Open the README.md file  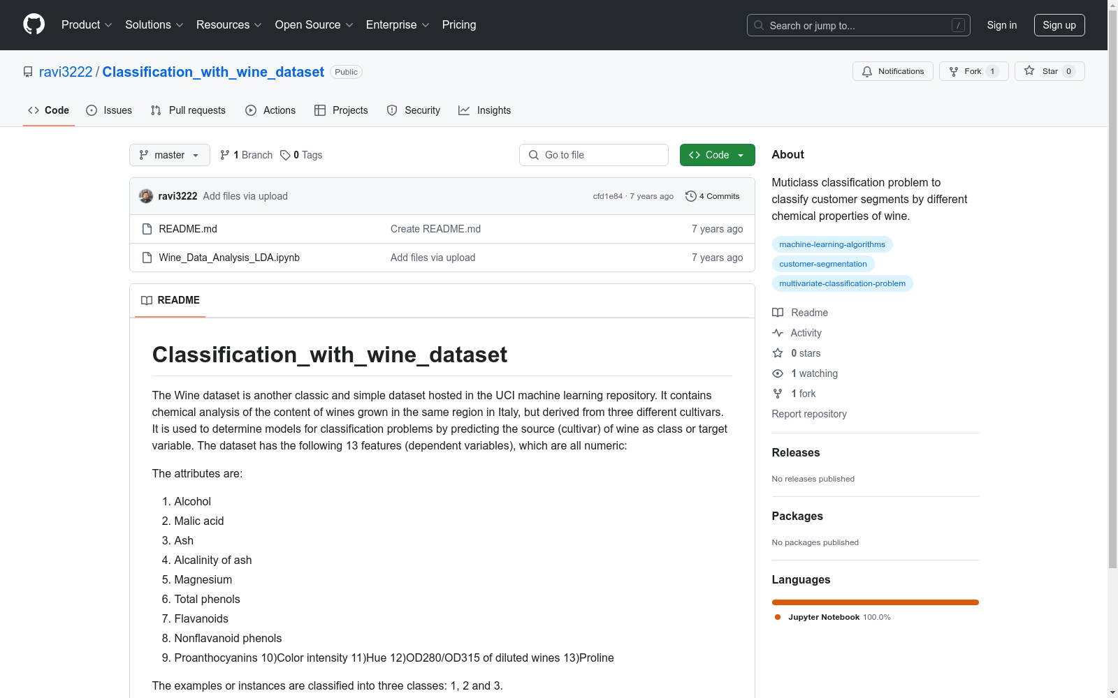[188, 229]
